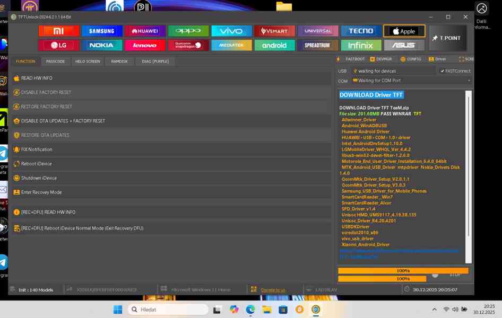Screen dimensions: 502x318
Task: Click the Windows taskbar search box
Action: 168,310
